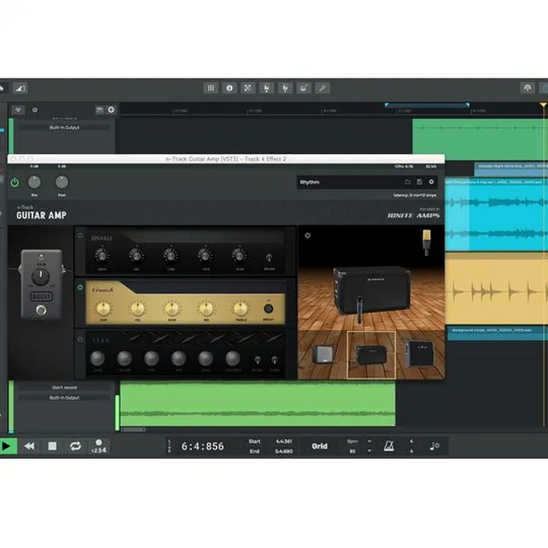Click the first icon in the track header bar

point(18,110)
